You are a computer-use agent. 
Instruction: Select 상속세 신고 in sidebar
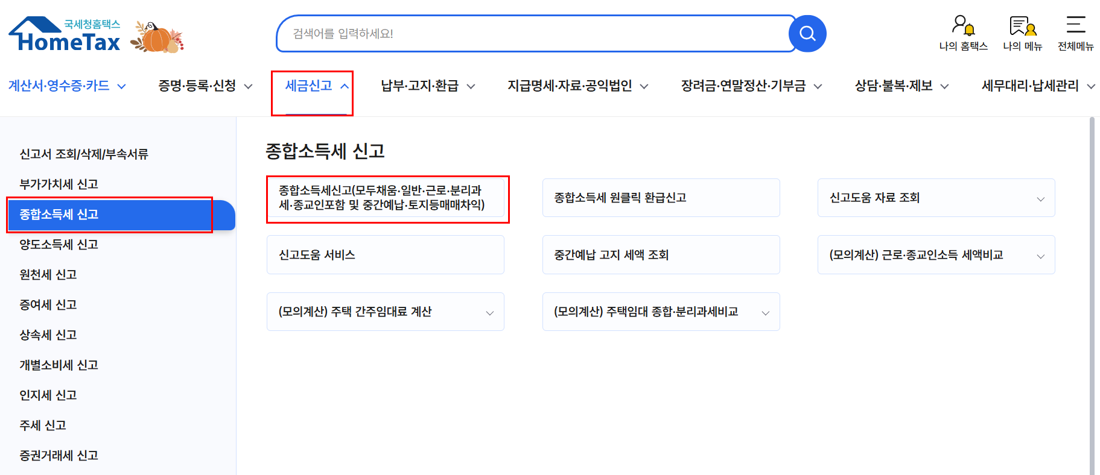[x=48, y=335]
